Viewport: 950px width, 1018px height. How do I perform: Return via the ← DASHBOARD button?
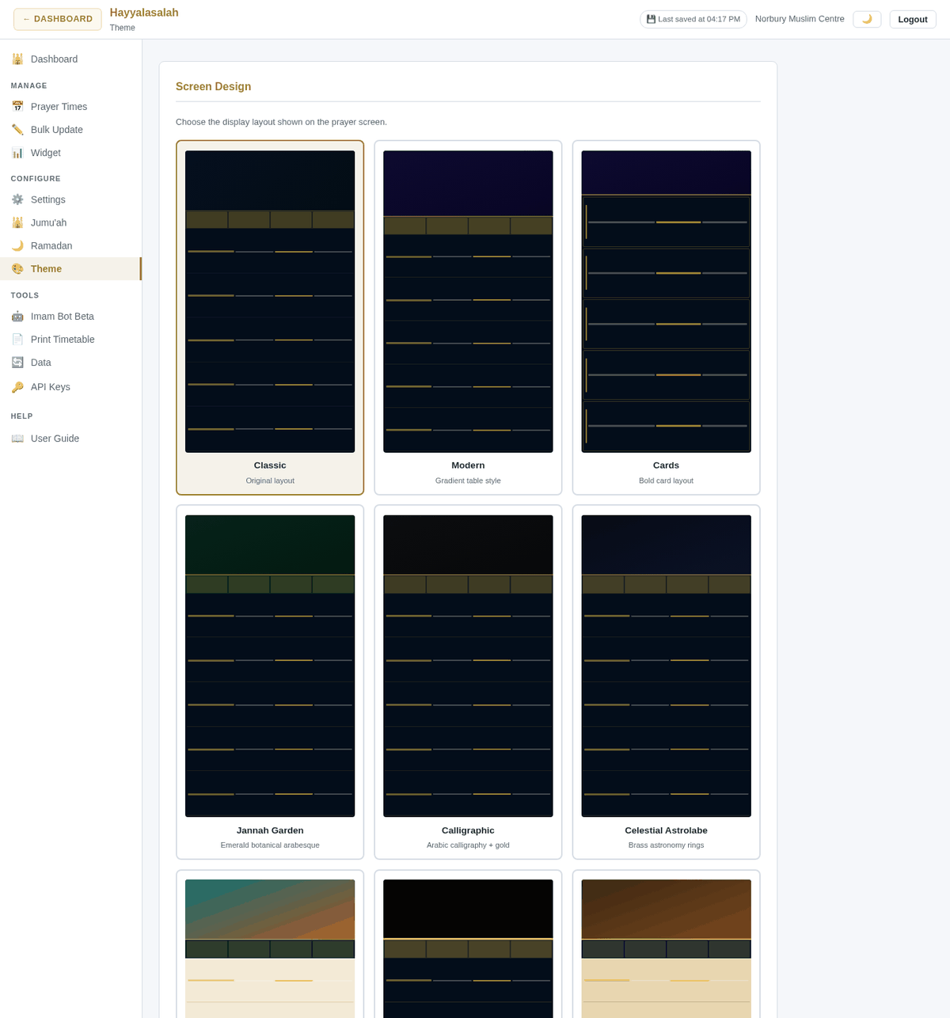[x=58, y=19]
